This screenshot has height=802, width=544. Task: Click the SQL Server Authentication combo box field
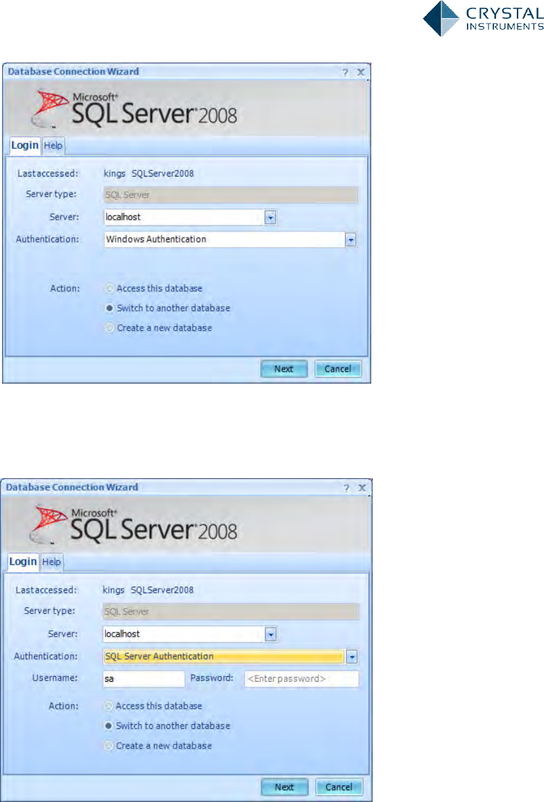tap(230, 657)
